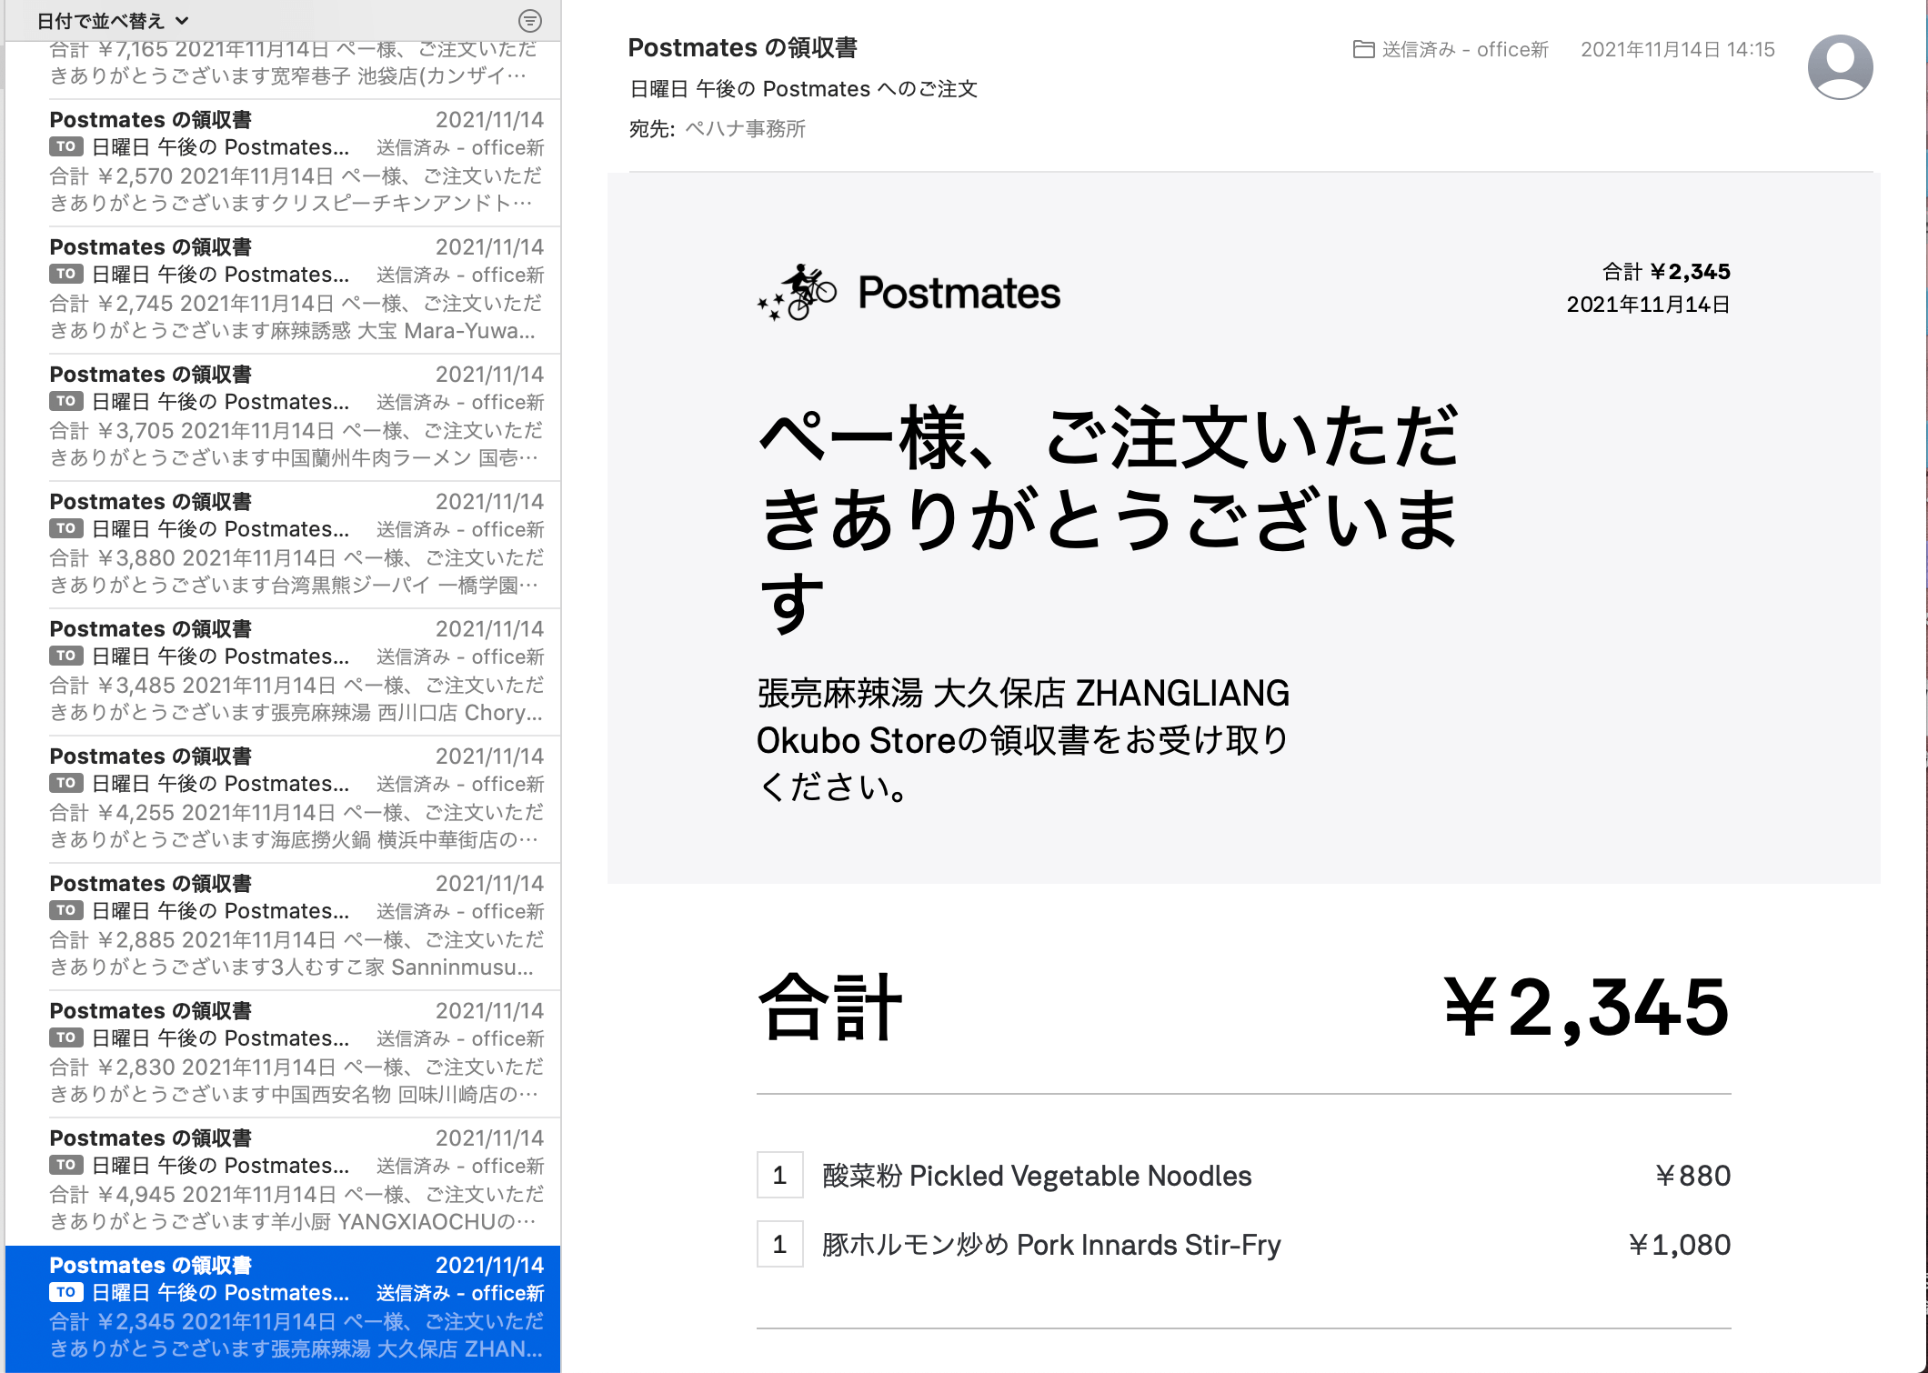Open the sort by date dropdown
The height and width of the screenshot is (1373, 1928).
113,20
